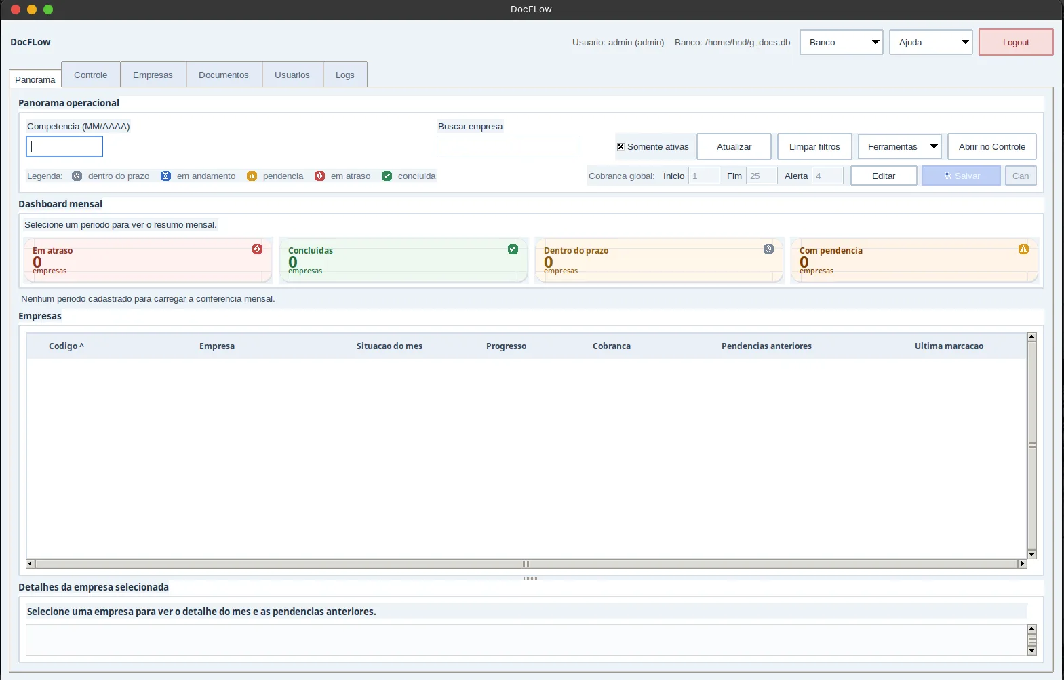Screen dimensions: 1064x680
Task: Click the splitter handle above 'Detalhes da empresa selecionada'
Action: click(530, 578)
